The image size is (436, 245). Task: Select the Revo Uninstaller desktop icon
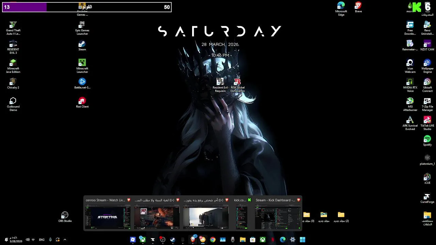pos(427,28)
